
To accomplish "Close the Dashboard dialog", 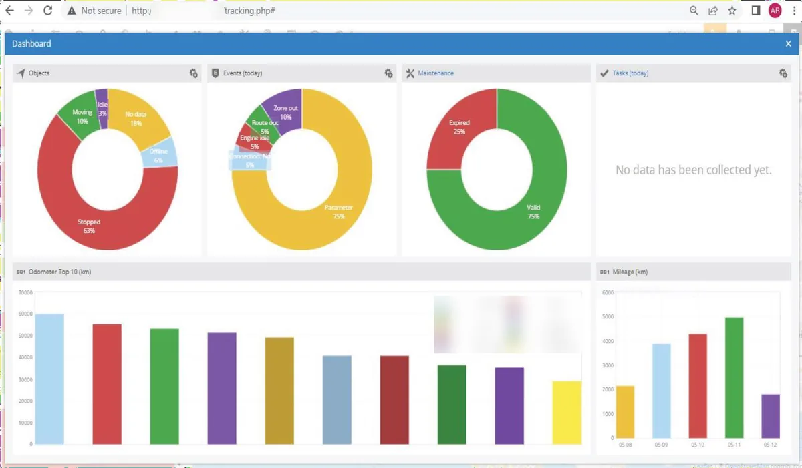I will (x=788, y=44).
